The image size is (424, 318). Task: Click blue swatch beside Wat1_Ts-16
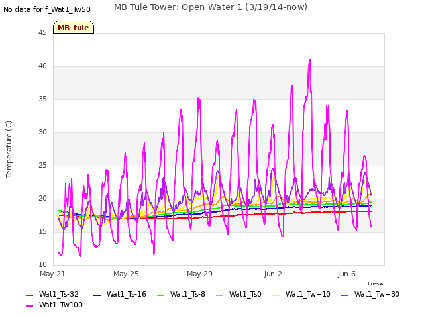(x=97, y=295)
